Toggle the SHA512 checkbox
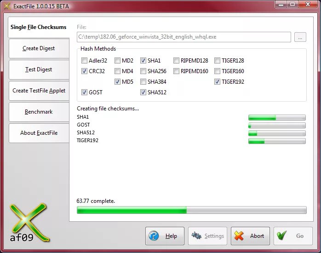The image size is (321, 253). click(x=143, y=92)
